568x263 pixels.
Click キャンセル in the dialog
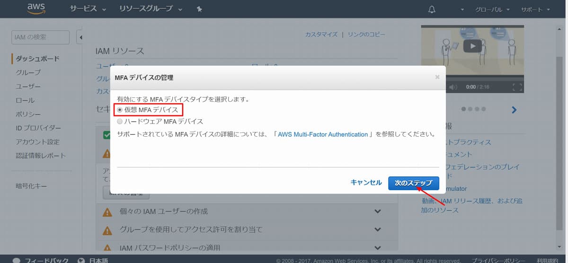(x=366, y=183)
